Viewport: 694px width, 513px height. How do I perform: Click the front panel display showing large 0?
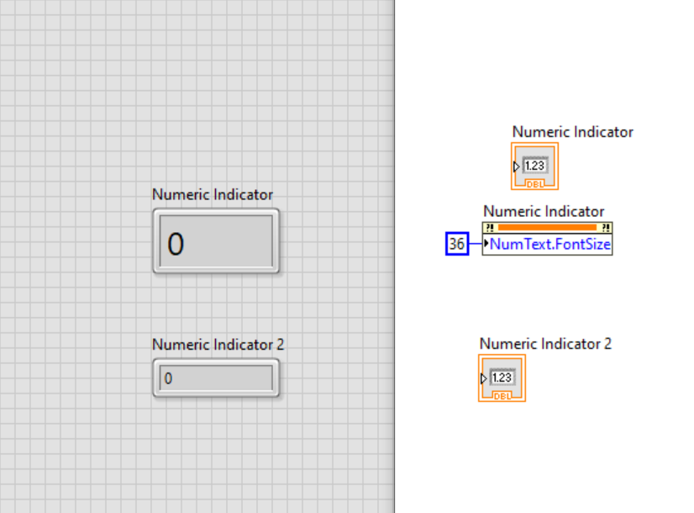pos(216,241)
